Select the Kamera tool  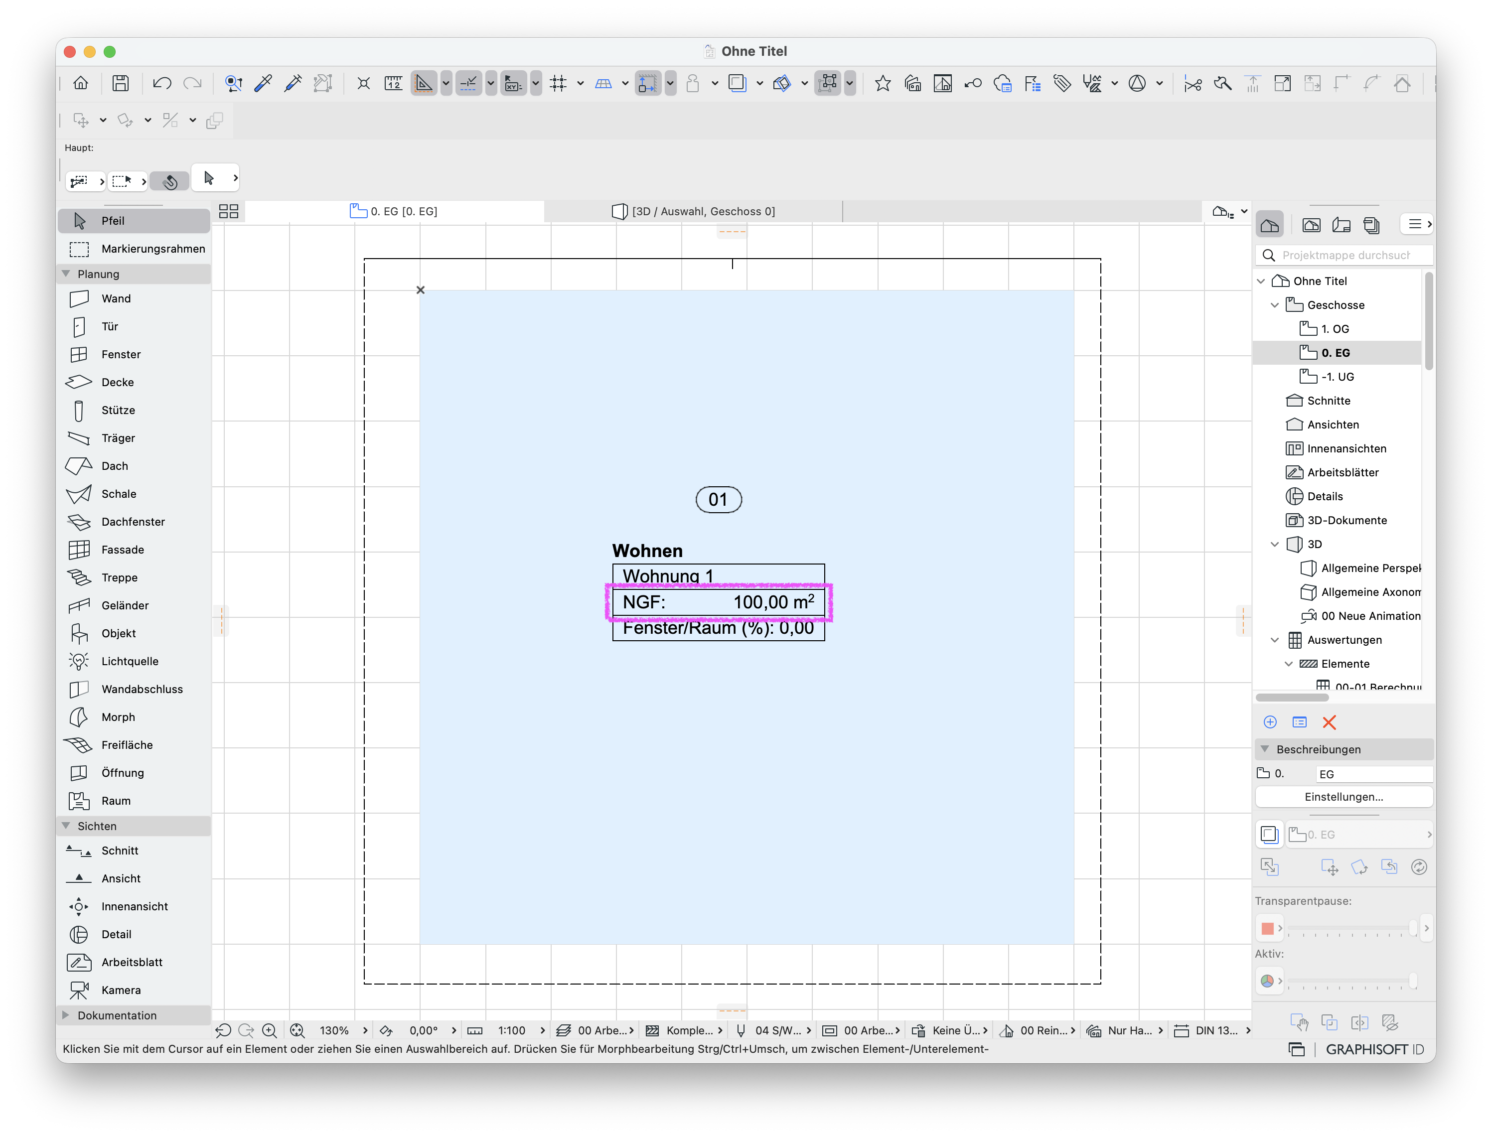pyautogui.click(x=134, y=990)
